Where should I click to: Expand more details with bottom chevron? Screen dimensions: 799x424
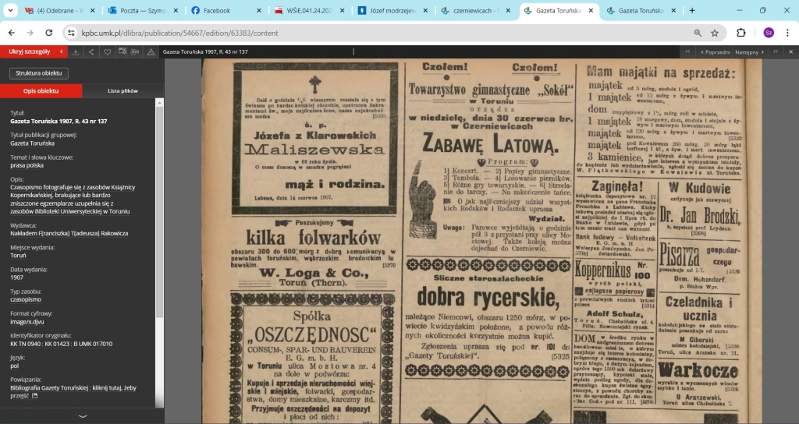(x=82, y=416)
